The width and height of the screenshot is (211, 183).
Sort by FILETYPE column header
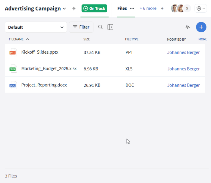132,39
